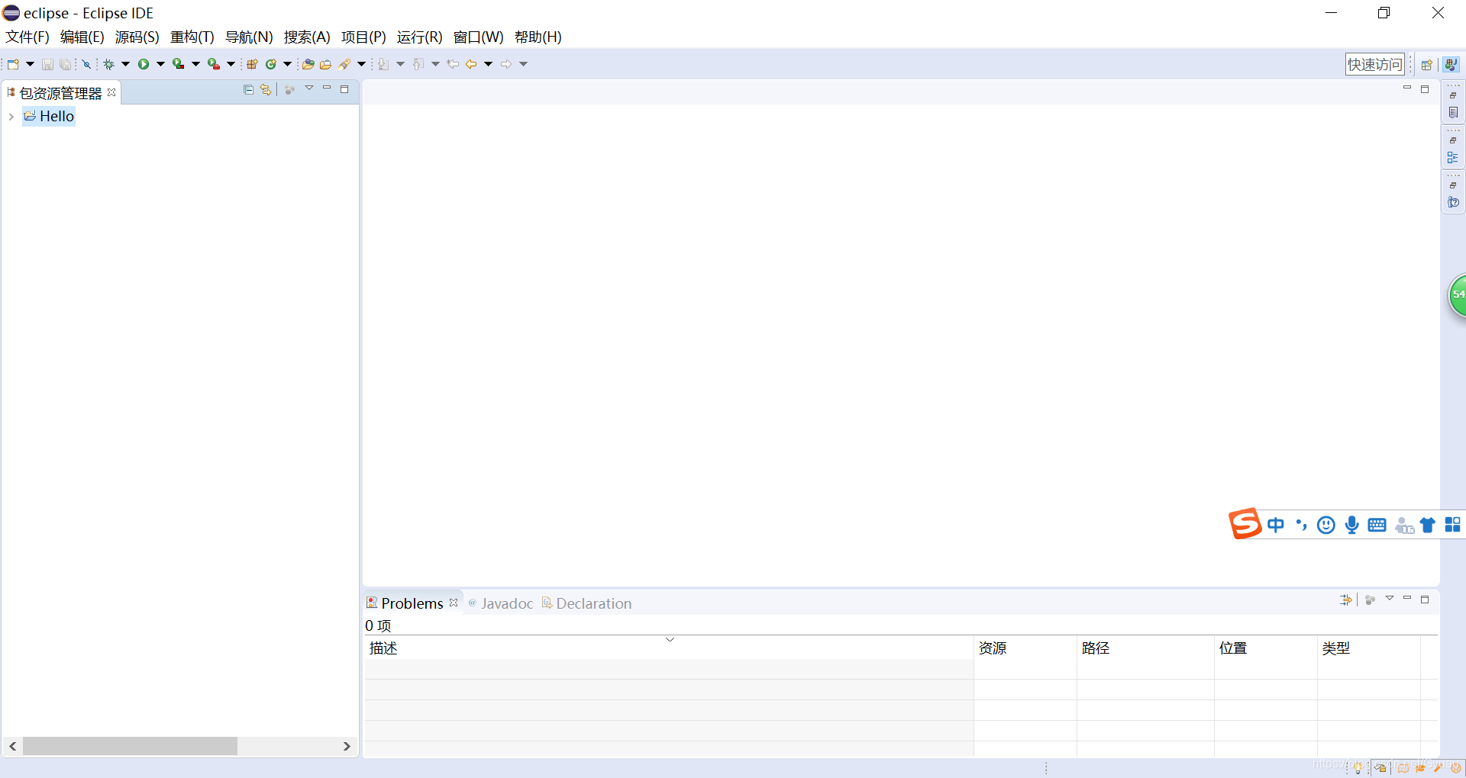Open the 源码(S) menu
1466x778 pixels.
pyautogui.click(x=137, y=37)
